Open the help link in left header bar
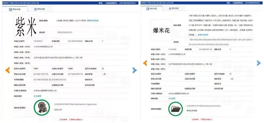 [101, 3]
